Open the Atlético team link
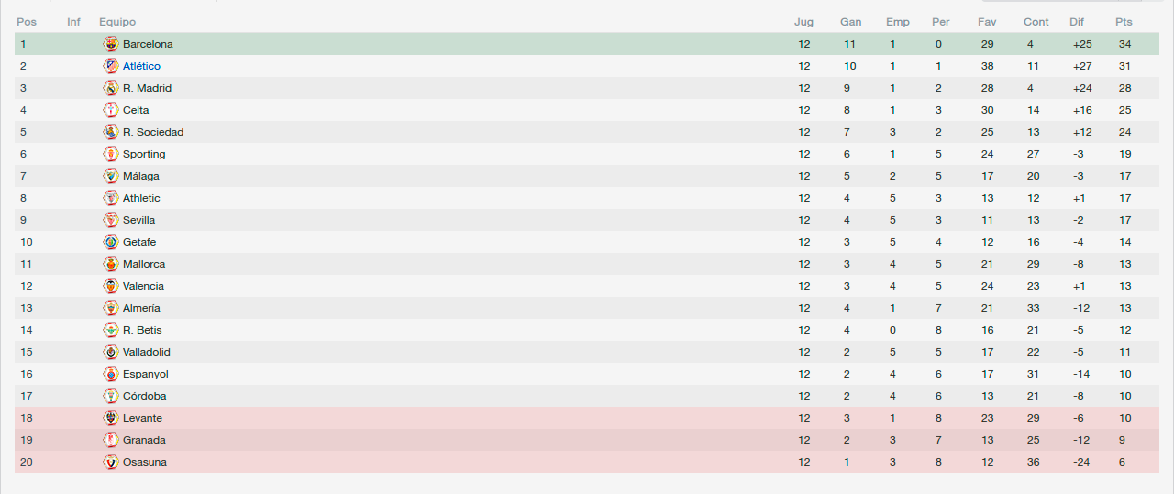 coord(141,66)
